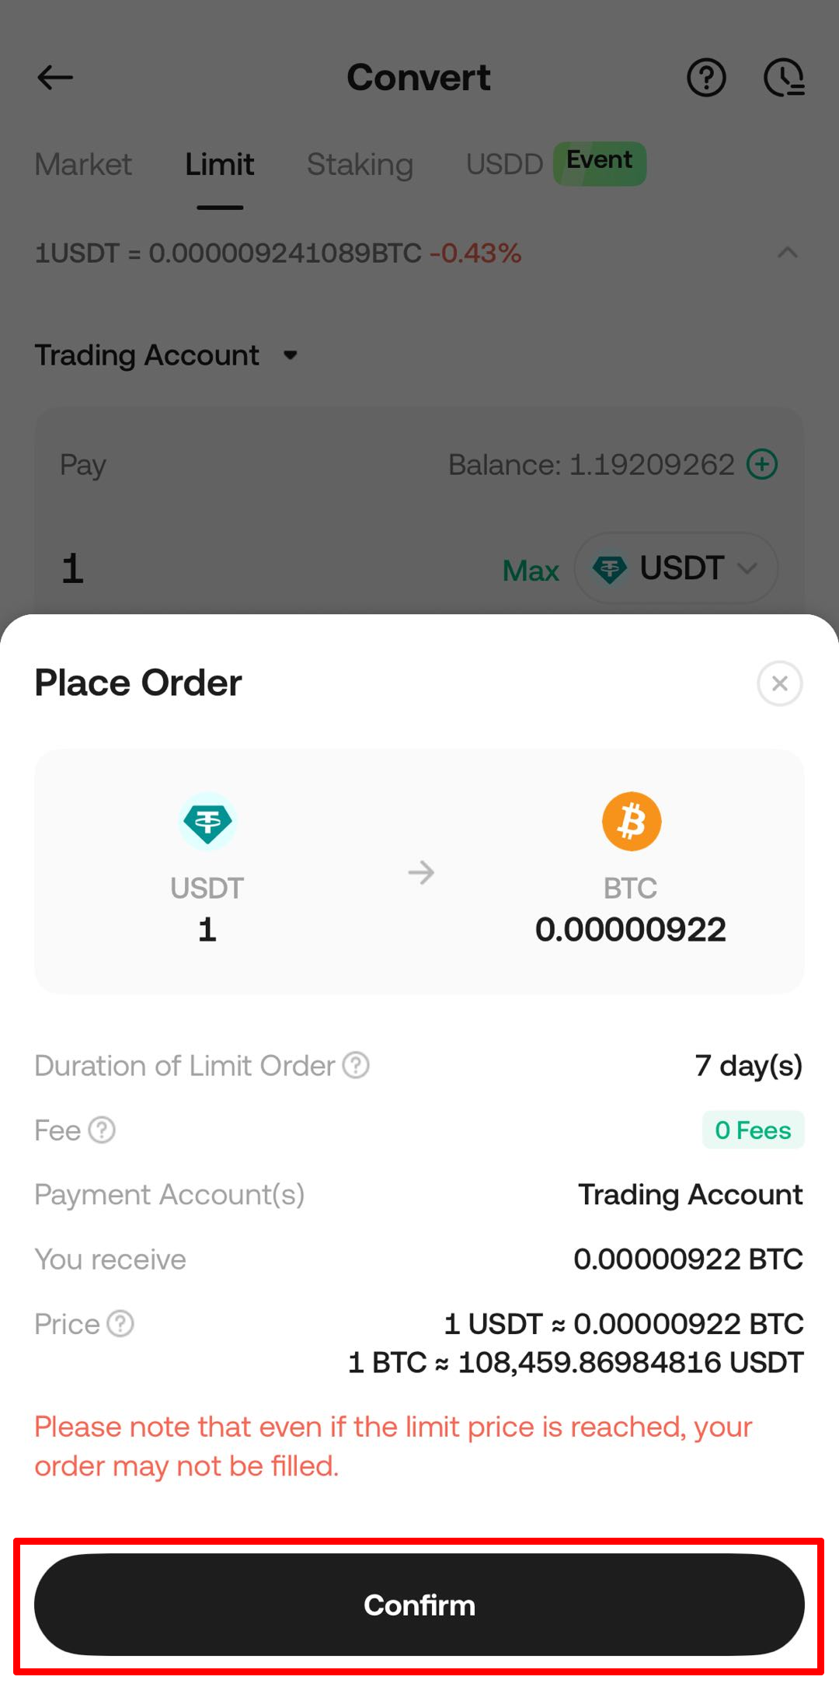Tap the Fee info icon
839x1687 pixels.
[x=102, y=1130]
